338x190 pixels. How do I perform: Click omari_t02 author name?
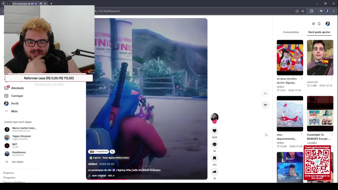pos(312,82)
